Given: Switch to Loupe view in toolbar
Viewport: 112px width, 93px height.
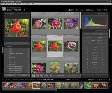Looking at the screenshot, I should [x=37, y=75].
